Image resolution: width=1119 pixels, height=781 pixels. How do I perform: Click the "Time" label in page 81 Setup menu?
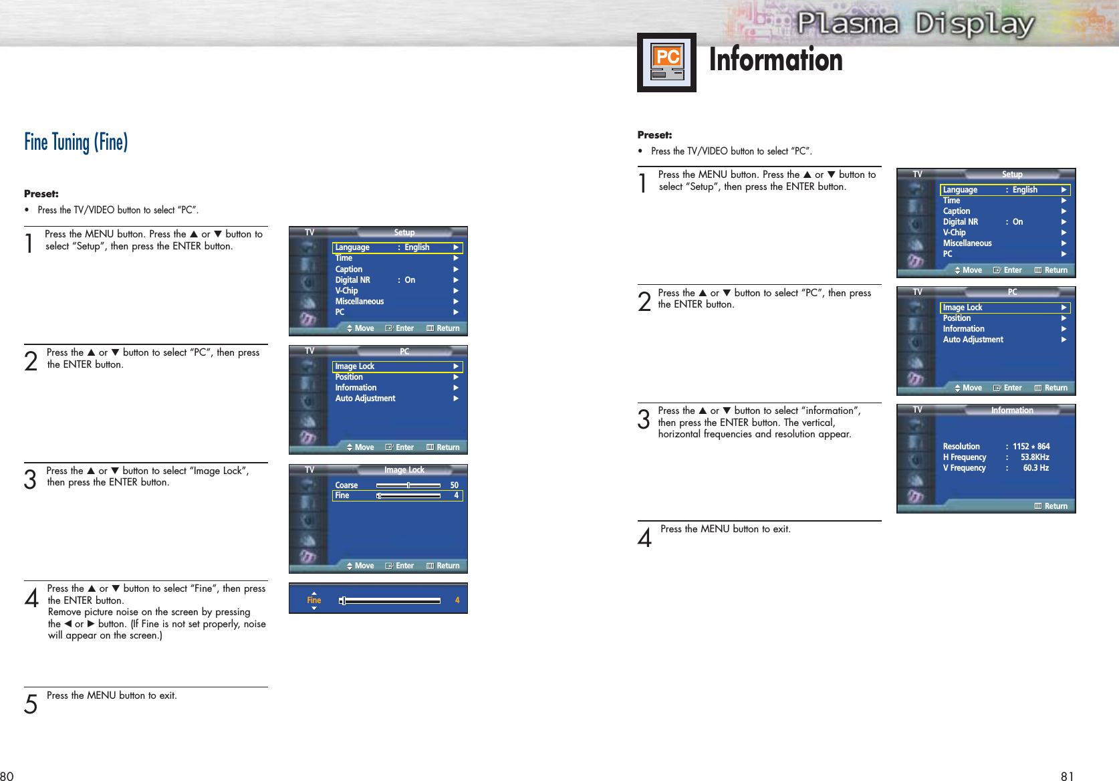pyautogui.click(x=951, y=201)
